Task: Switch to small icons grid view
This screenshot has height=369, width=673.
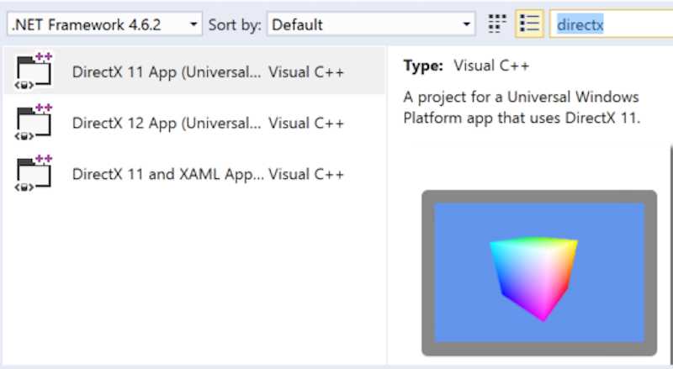Action: (x=497, y=24)
